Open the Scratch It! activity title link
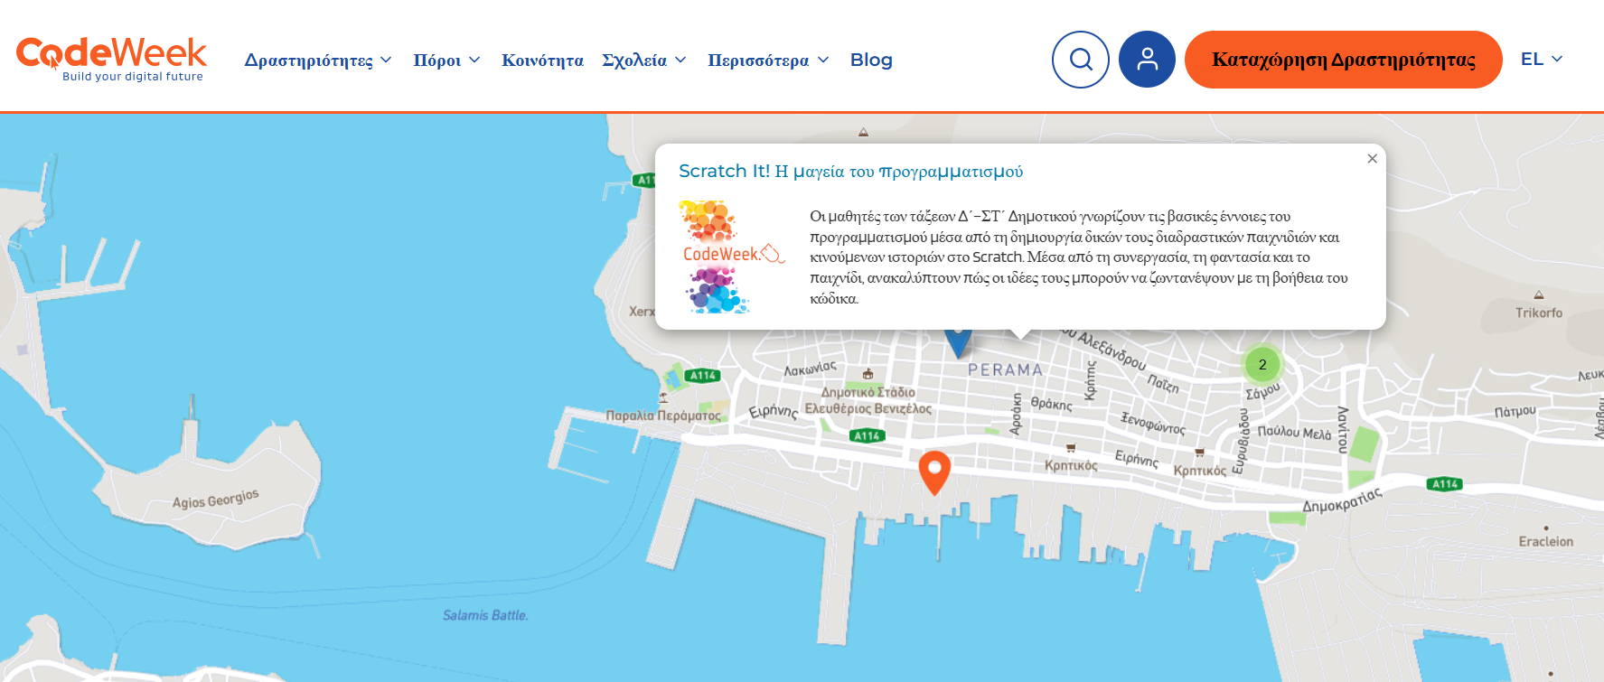The image size is (1604, 682). [850, 172]
